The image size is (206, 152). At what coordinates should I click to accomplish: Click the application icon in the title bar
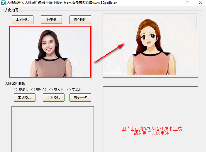[3, 3]
